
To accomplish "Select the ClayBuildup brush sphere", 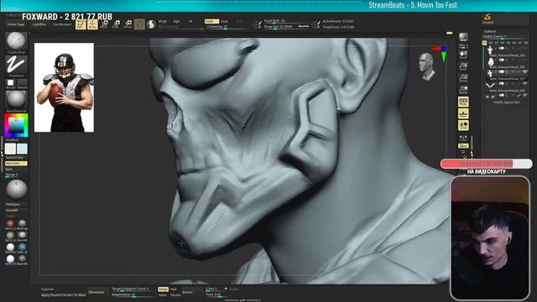I will 16,41.
